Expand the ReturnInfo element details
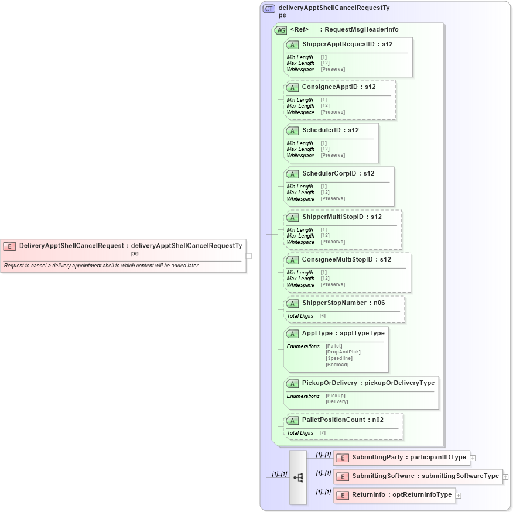513x512 pixels. pyautogui.click(x=459, y=495)
